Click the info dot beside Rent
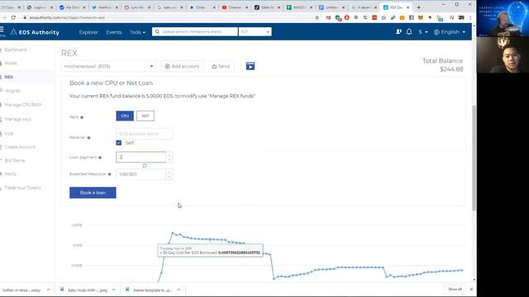The image size is (529, 297). 82,117
